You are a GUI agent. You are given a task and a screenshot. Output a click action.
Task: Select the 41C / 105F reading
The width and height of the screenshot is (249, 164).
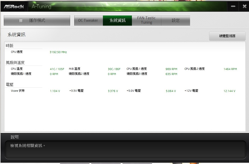pos(57,69)
